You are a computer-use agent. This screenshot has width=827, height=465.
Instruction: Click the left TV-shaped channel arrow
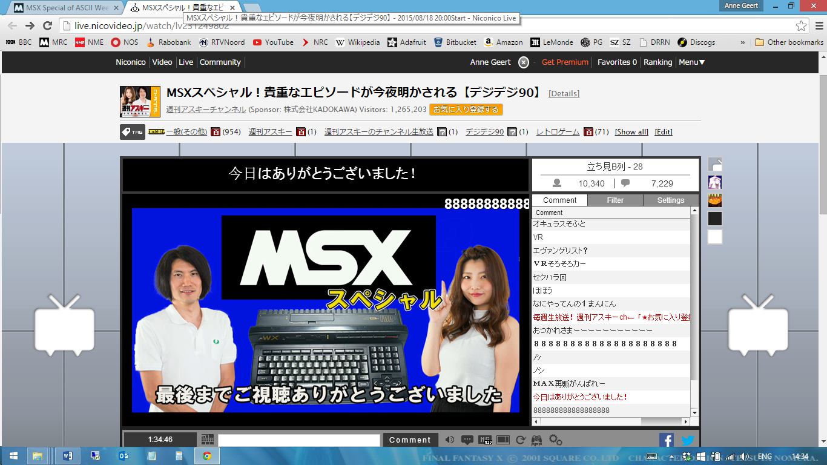tap(65, 325)
